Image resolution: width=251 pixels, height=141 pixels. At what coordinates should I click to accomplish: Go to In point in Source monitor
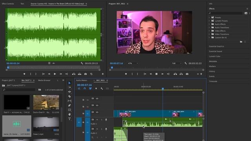(44, 74)
